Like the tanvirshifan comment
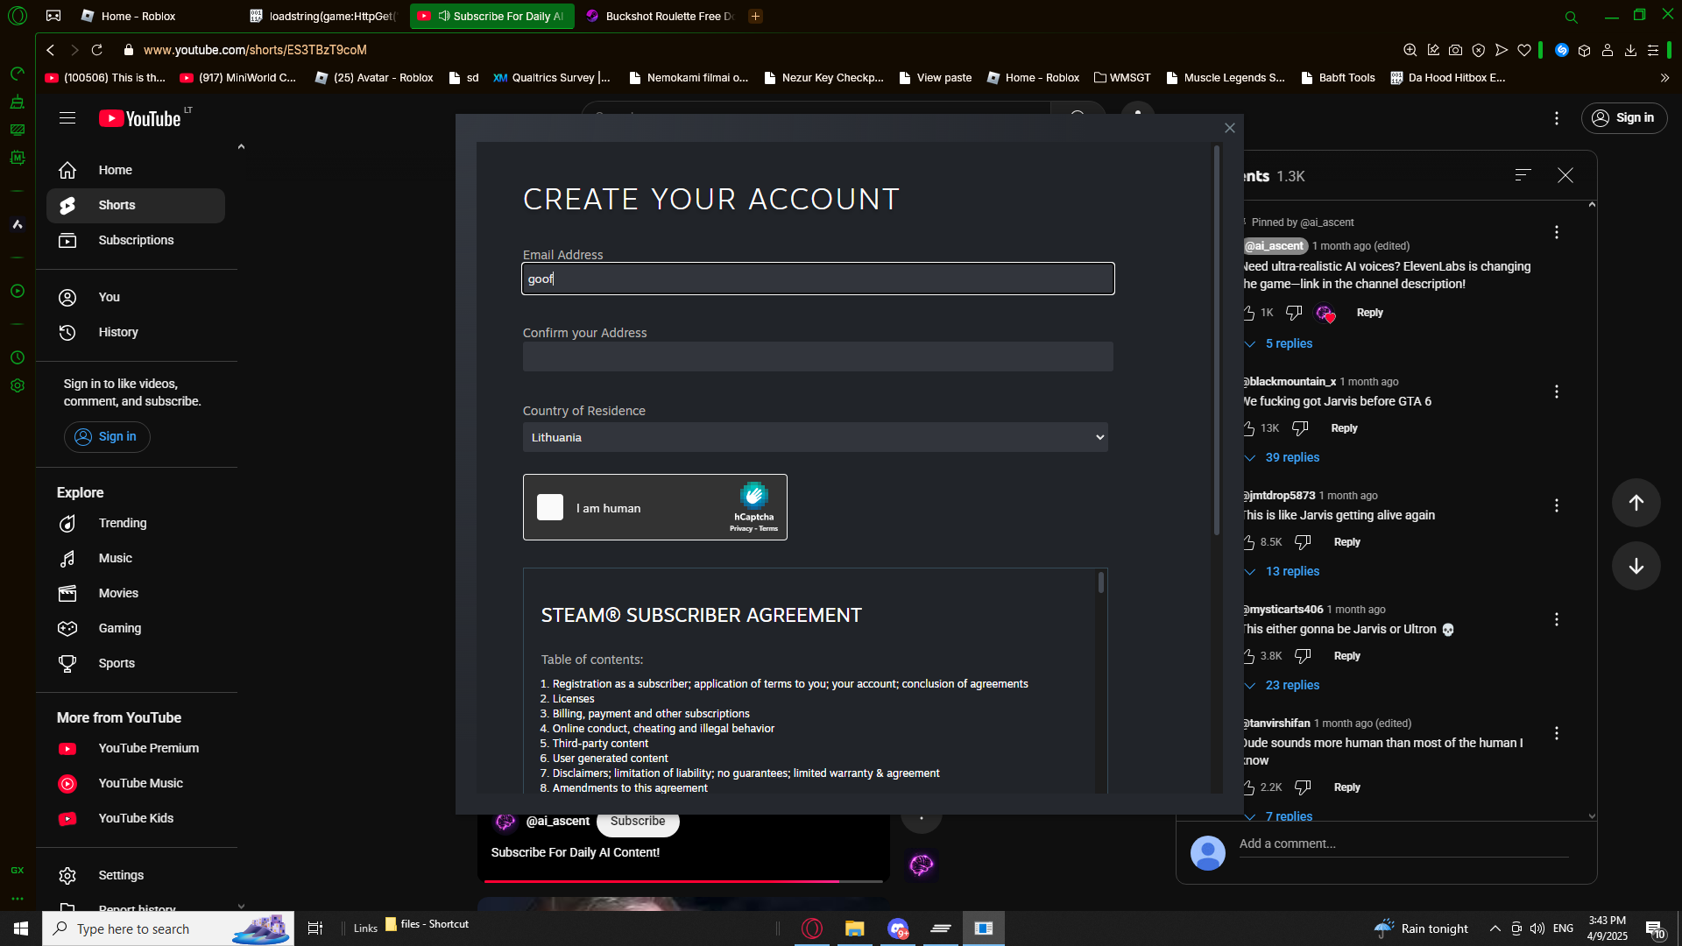This screenshot has width=1682, height=946. click(1249, 787)
